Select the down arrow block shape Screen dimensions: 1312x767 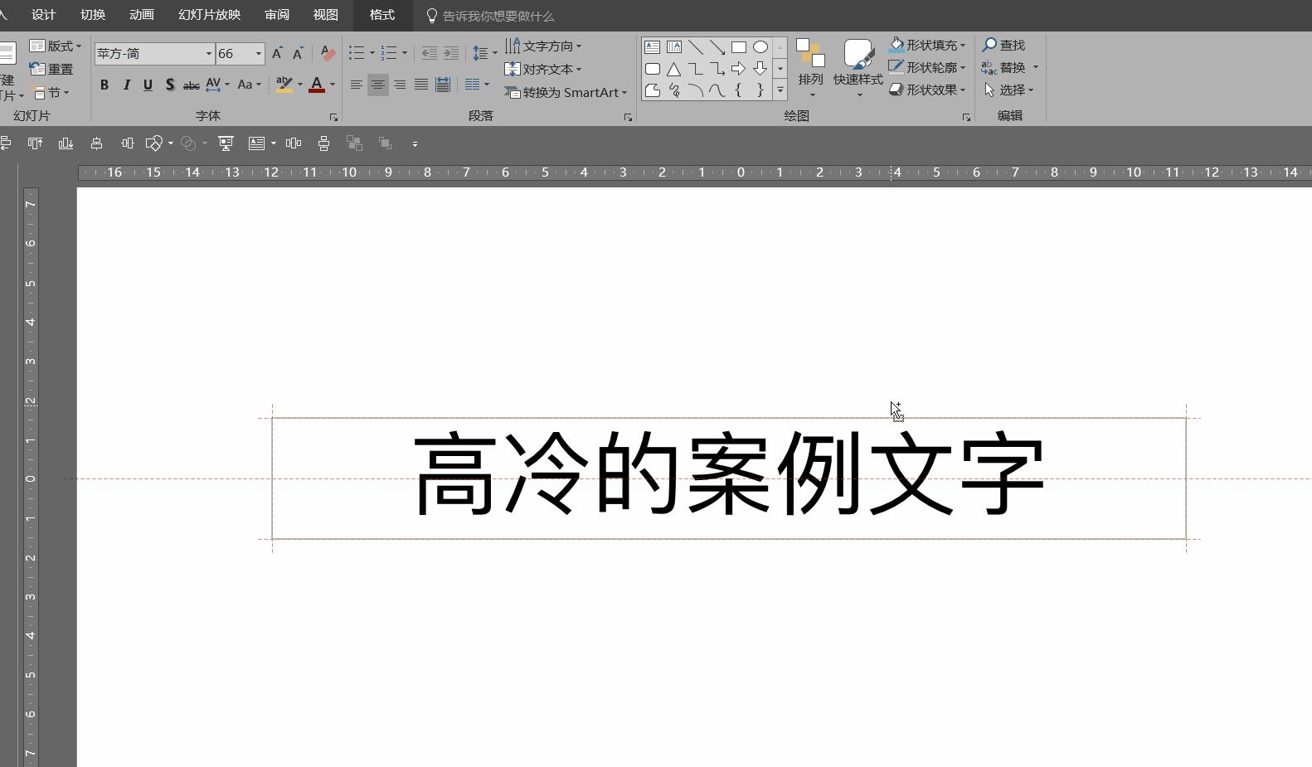point(760,69)
